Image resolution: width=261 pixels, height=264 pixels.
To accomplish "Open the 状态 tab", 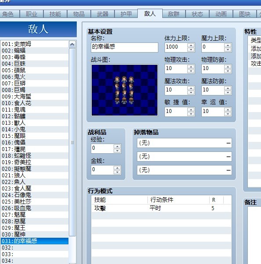I will coord(197,14).
